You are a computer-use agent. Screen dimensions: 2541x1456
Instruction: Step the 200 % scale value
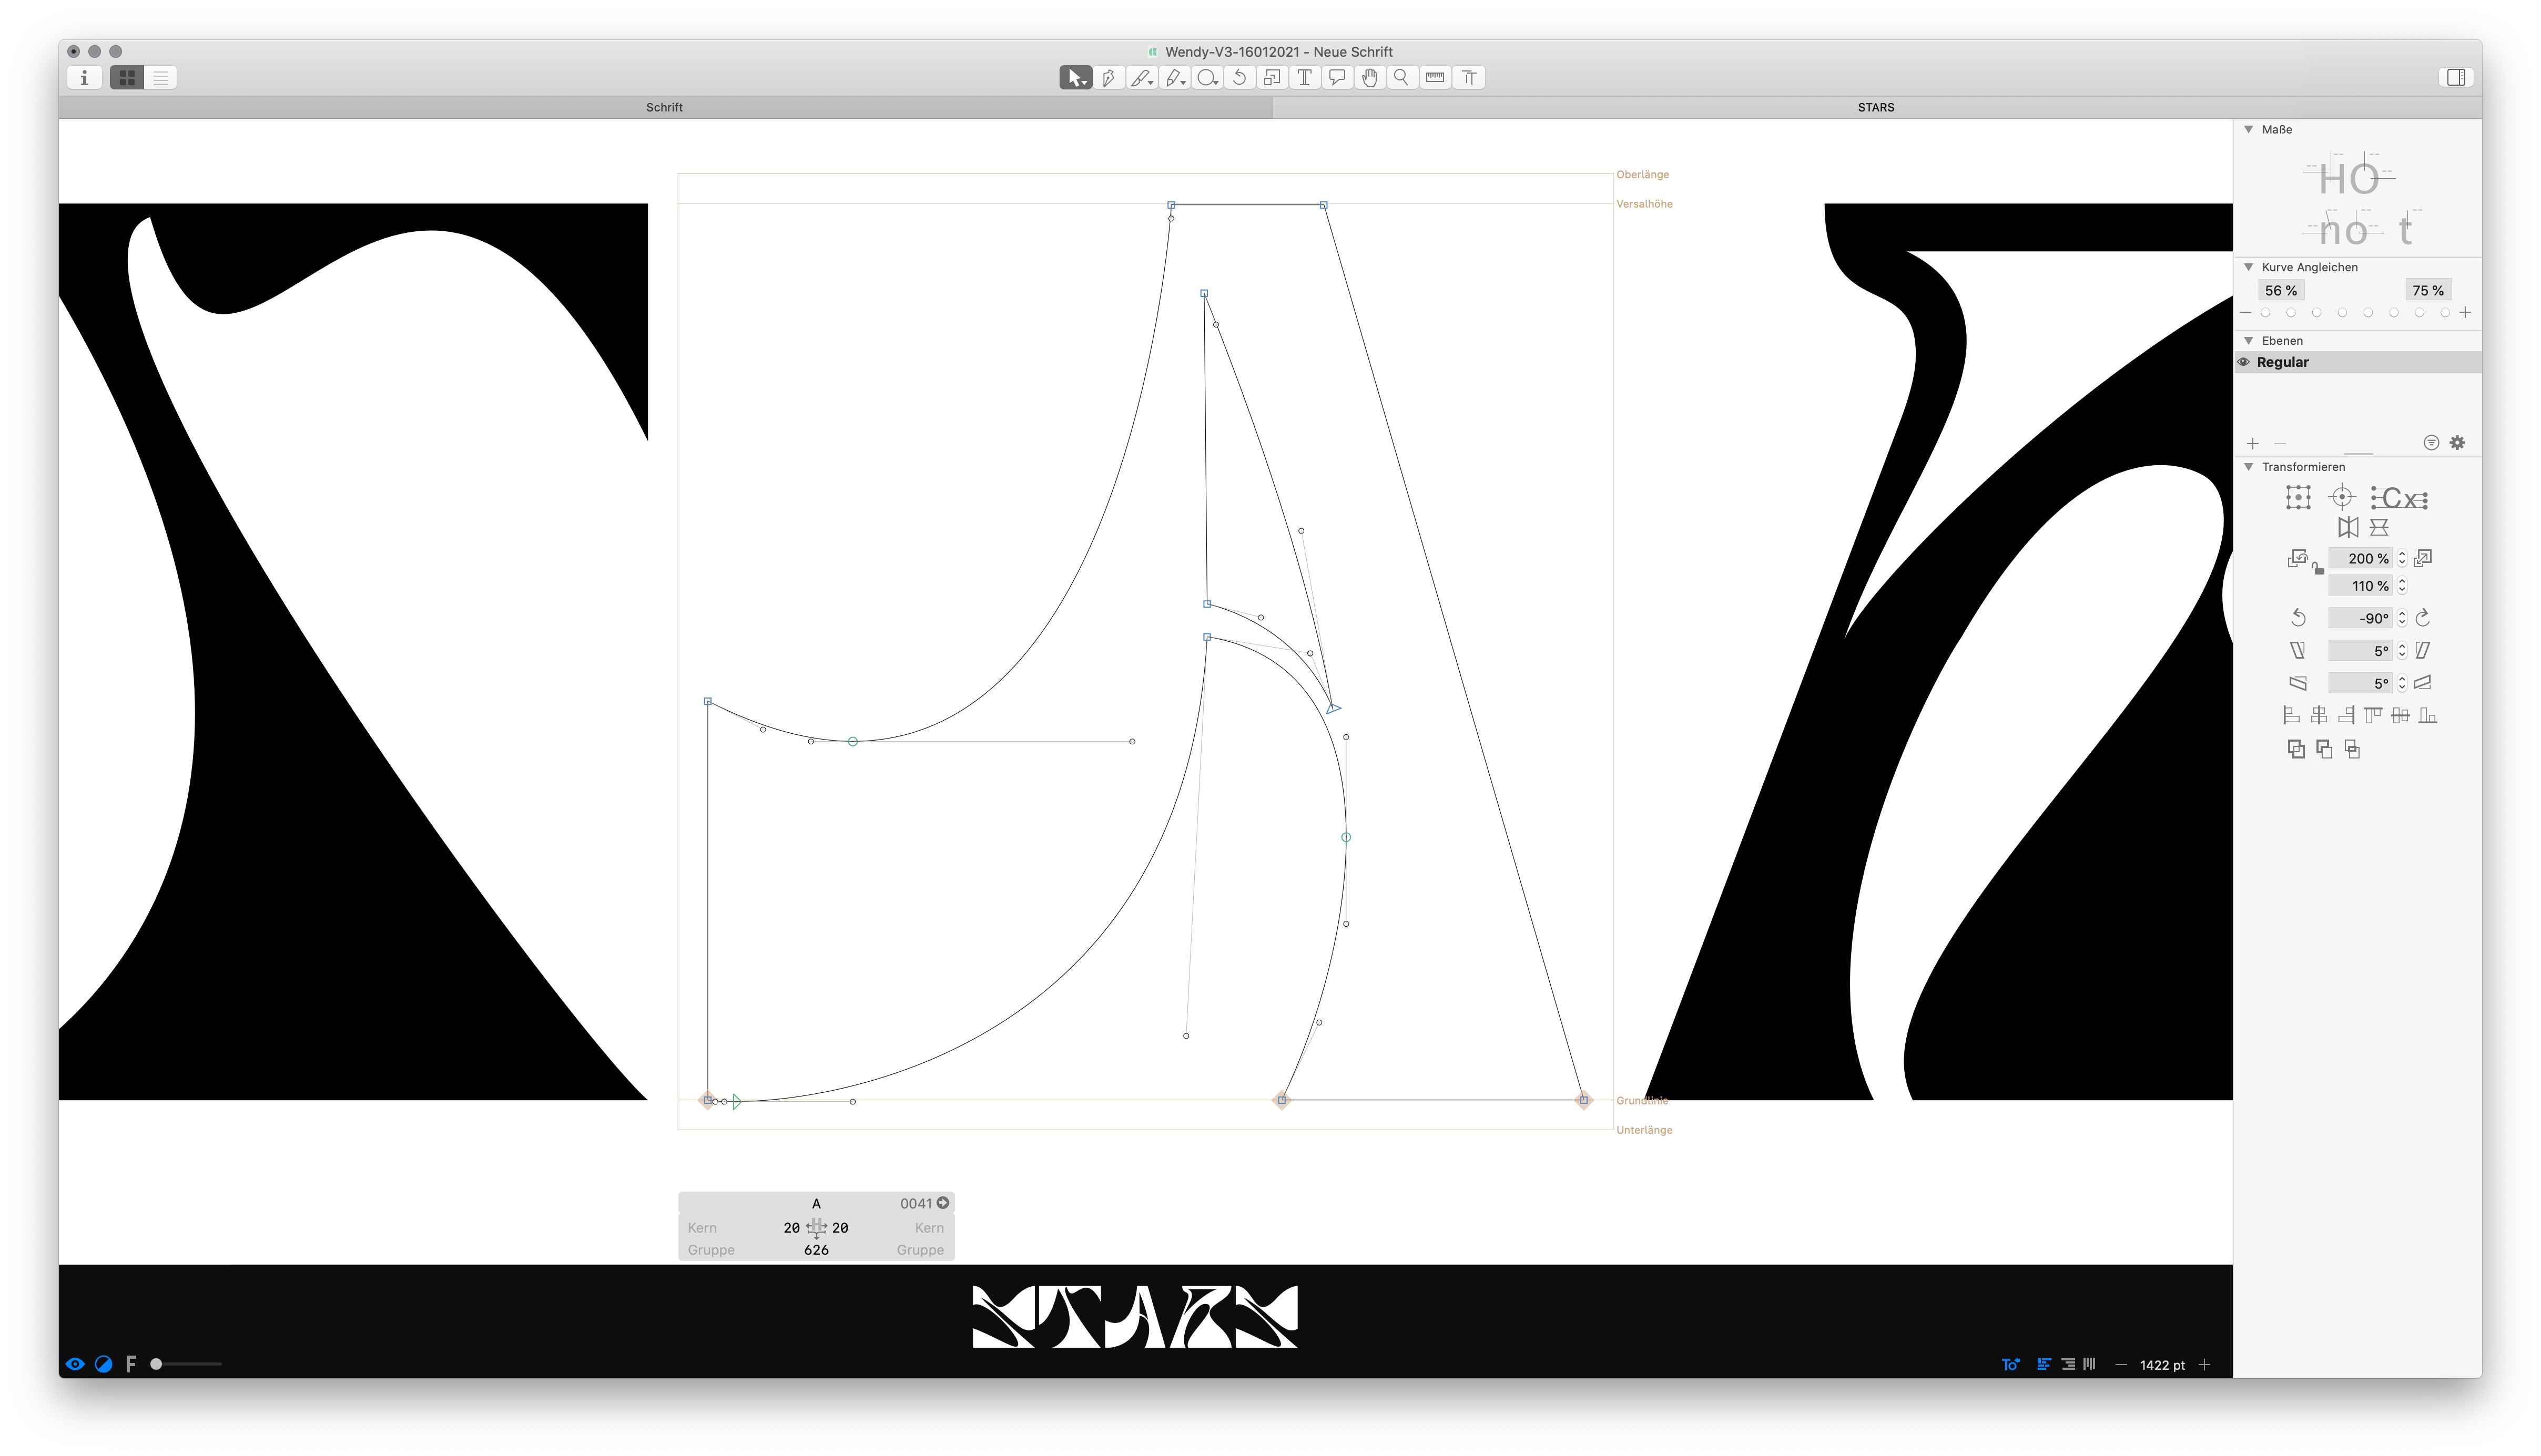2402,558
